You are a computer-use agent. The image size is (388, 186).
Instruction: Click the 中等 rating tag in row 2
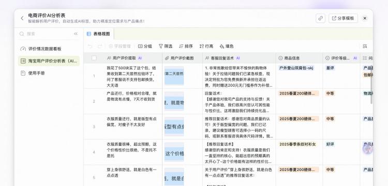[x=330, y=94]
